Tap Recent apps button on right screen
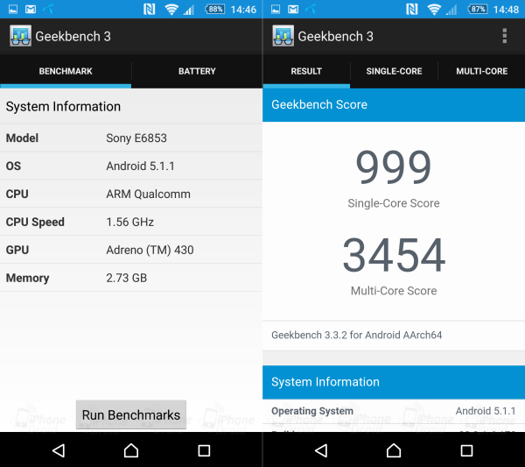The width and height of the screenshot is (525, 467). coord(466,450)
